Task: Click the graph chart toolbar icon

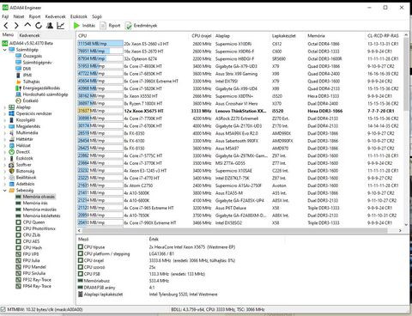Action: (60, 26)
